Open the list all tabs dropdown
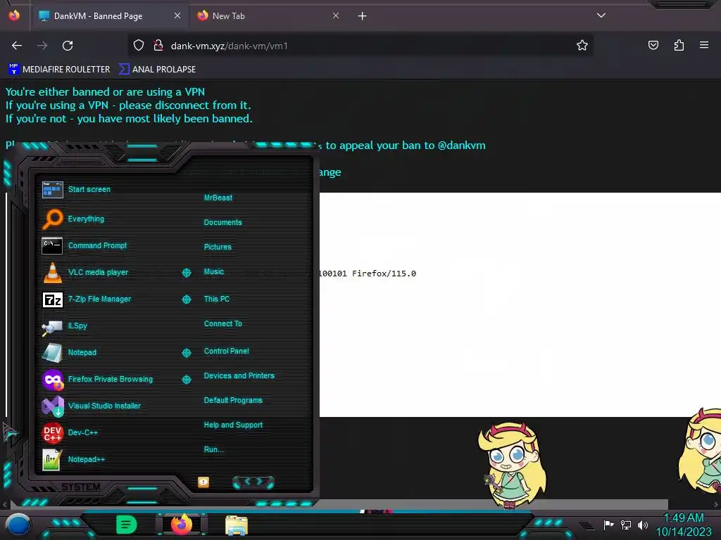This screenshot has height=540, width=721. click(x=601, y=15)
